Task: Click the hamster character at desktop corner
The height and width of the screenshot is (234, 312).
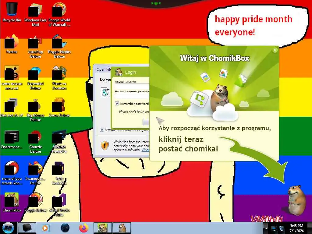Action: click(x=296, y=200)
